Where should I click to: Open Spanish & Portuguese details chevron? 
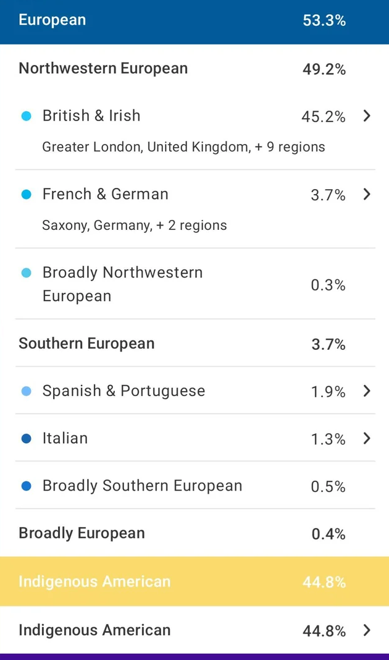(367, 391)
